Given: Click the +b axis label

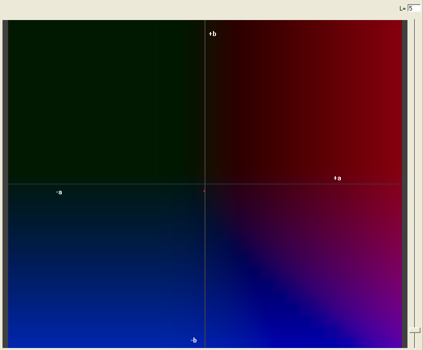Looking at the screenshot, I should [x=213, y=34].
